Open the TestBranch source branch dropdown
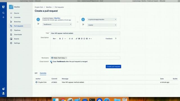Screen dimensions: 180x101 pos(57,24)
